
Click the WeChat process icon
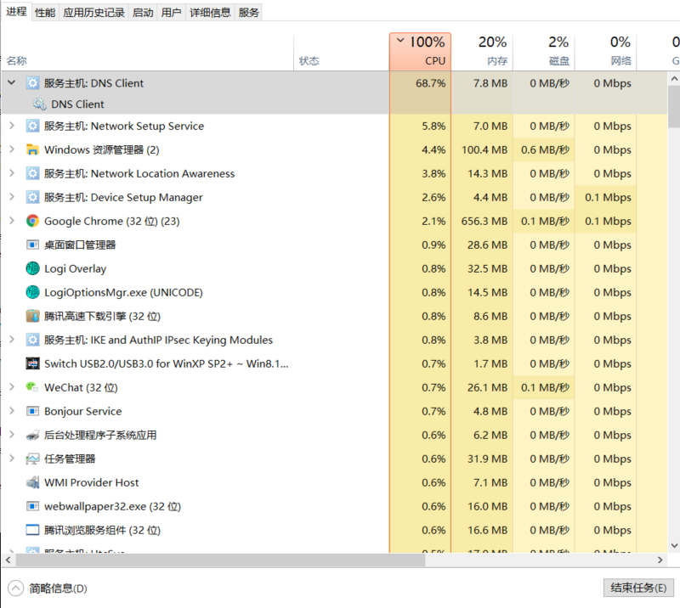coord(32,387)
